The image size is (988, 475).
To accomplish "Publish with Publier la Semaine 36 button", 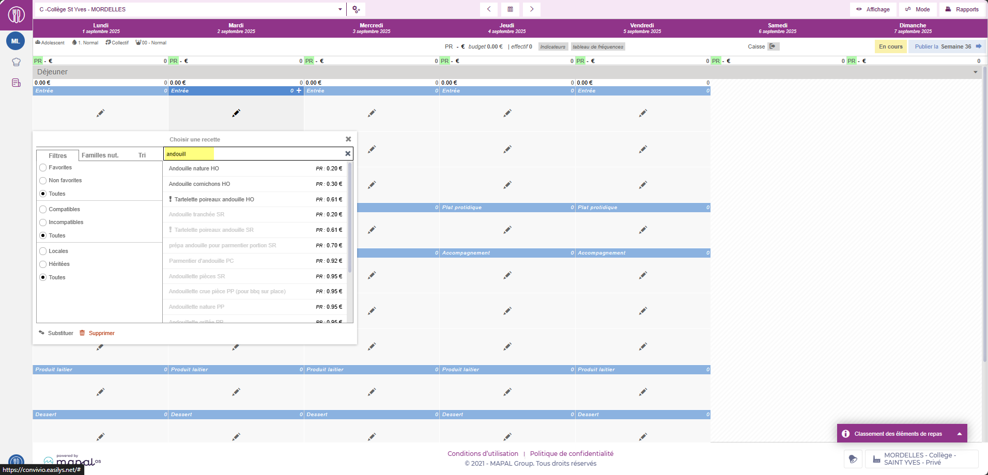I will pyautogui.click(x=947, y=46).
